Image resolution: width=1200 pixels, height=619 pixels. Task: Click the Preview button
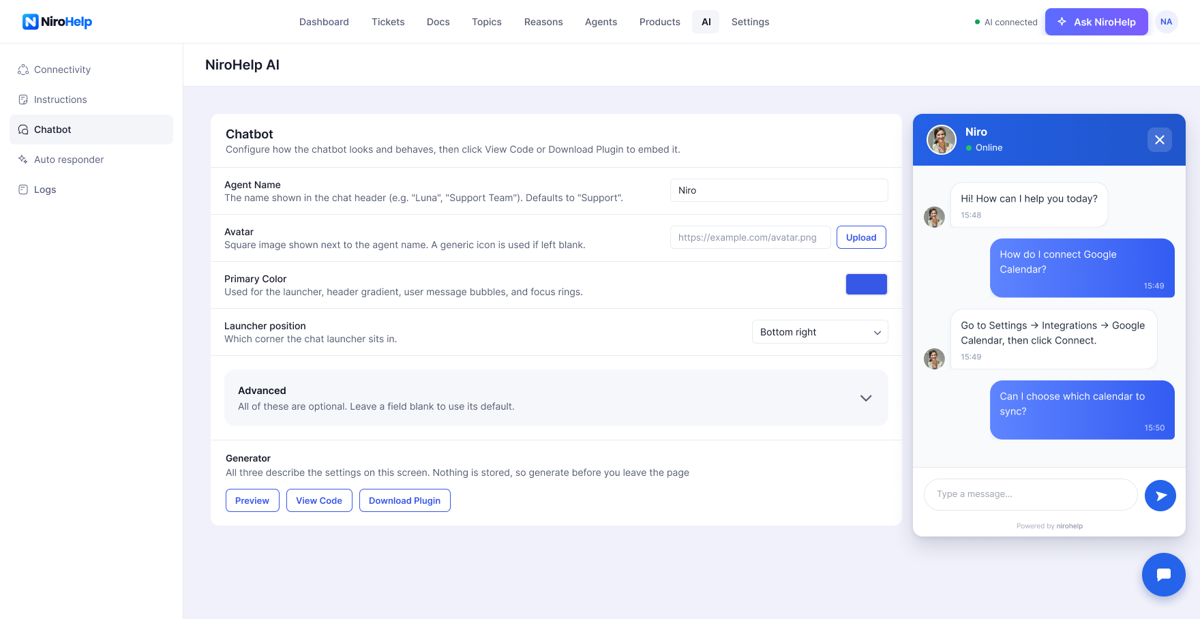[x=252, y=500]
